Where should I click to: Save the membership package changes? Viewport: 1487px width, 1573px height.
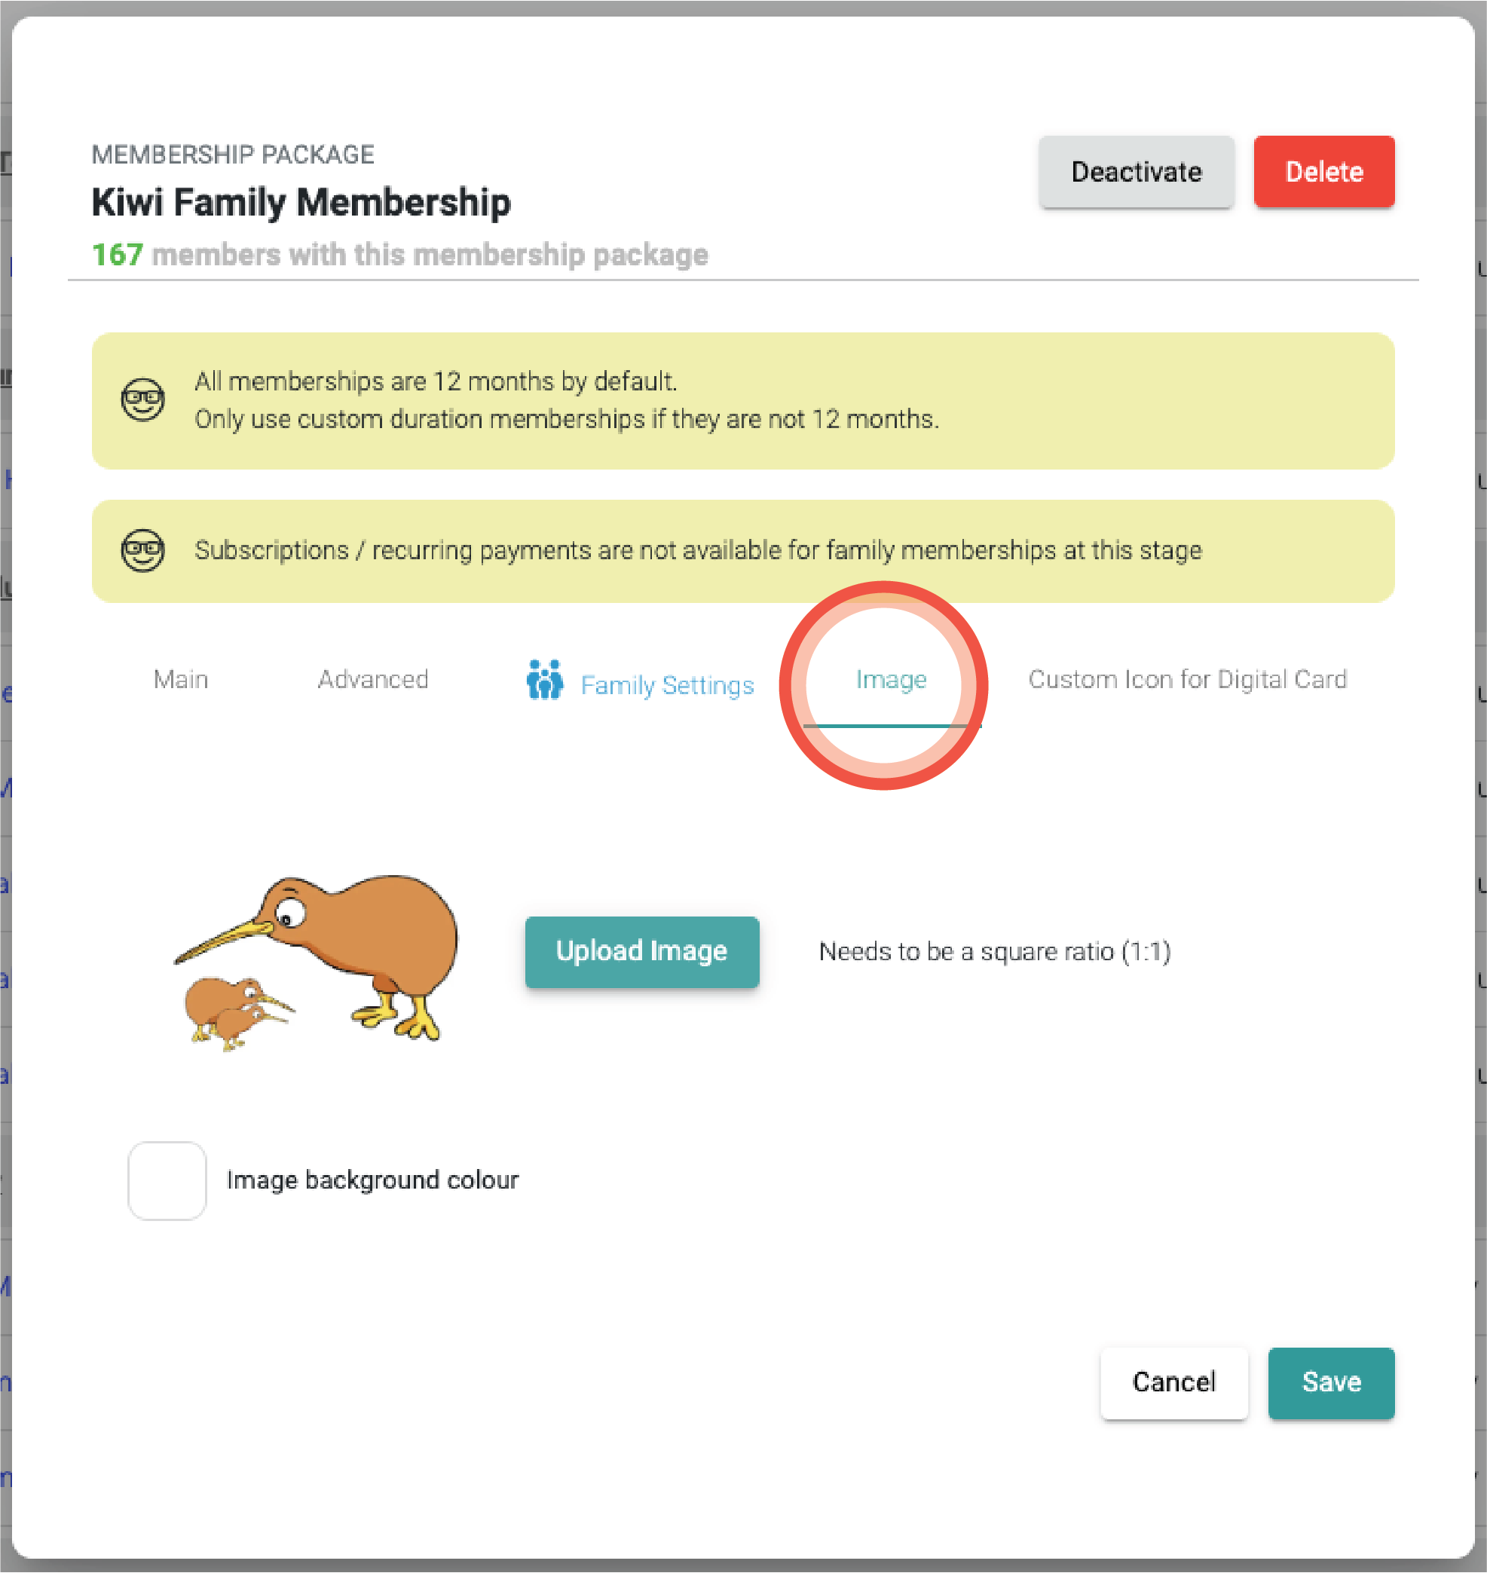click(x=1331, y=1383)
